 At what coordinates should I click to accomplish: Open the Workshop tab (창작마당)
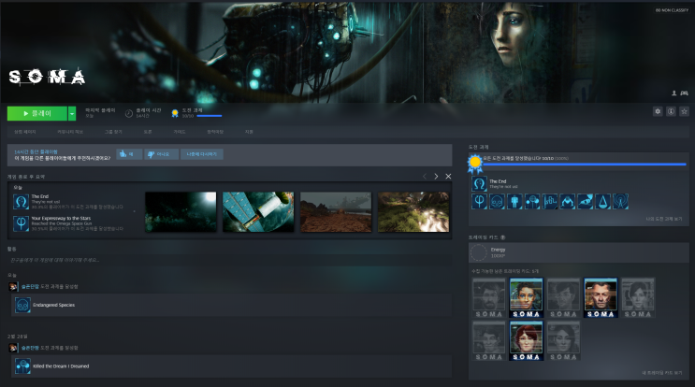[x=215, y=132]
